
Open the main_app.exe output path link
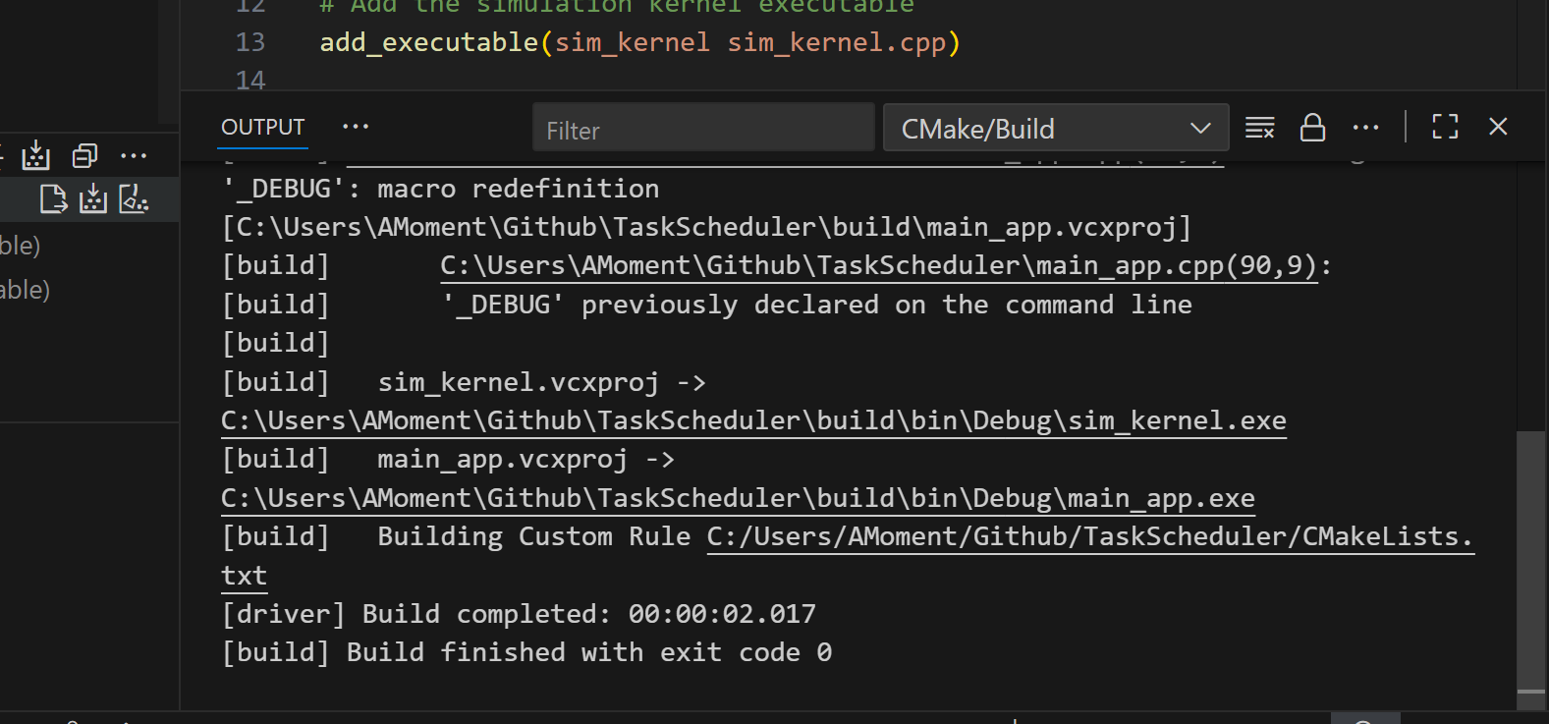pyautogui.click(x=738, y=499)
